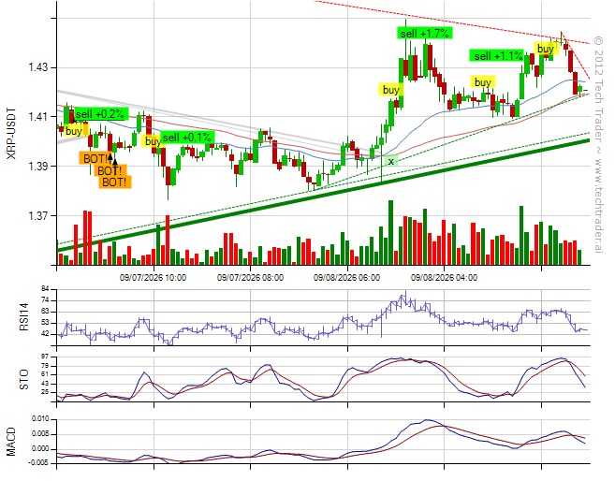Select the buy label under the red trendline
Viewport: 615px width, 481px height.
point(546,49)
